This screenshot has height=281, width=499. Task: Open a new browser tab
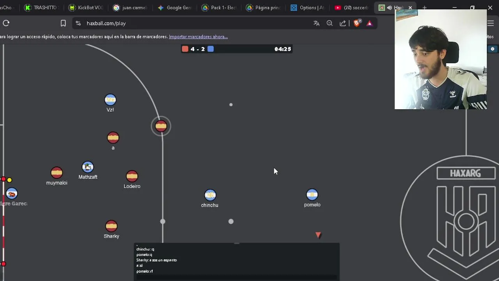[425, 8]
